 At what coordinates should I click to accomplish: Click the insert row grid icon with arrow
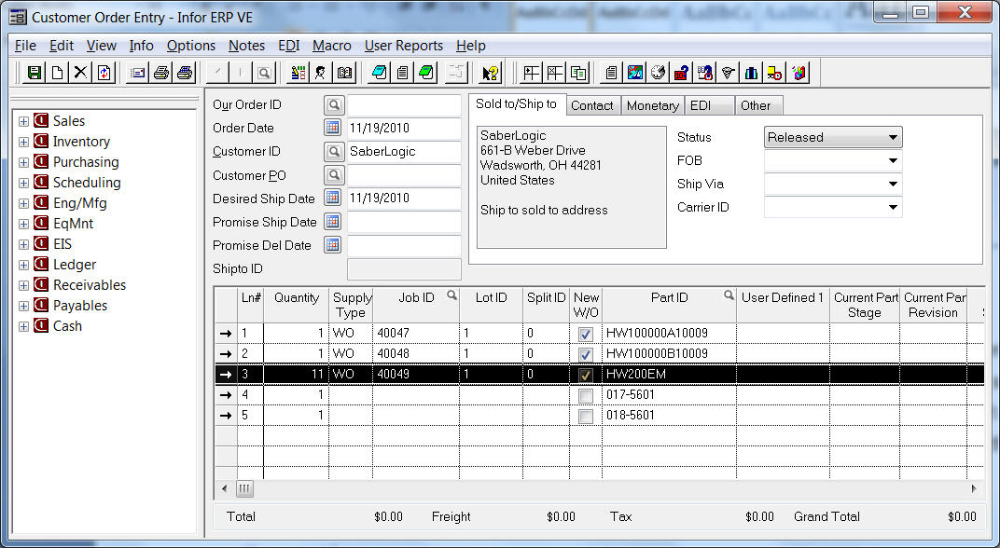point(532,73)
